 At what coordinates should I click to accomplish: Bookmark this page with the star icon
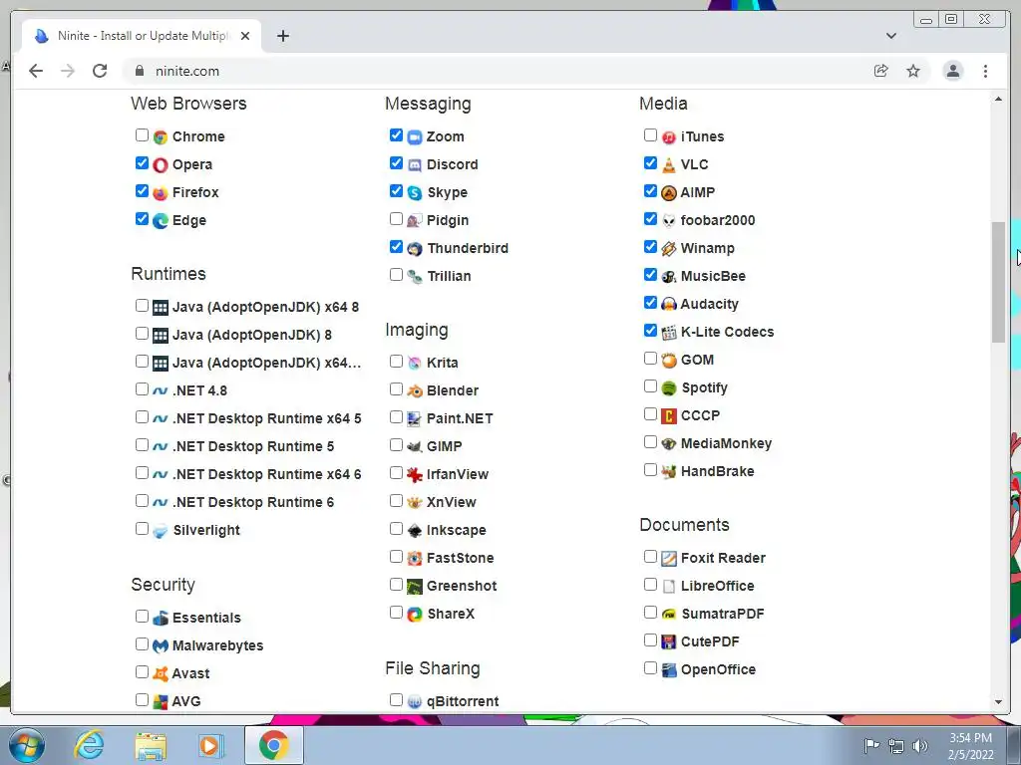pyautogui.click(x=913, y=71)
